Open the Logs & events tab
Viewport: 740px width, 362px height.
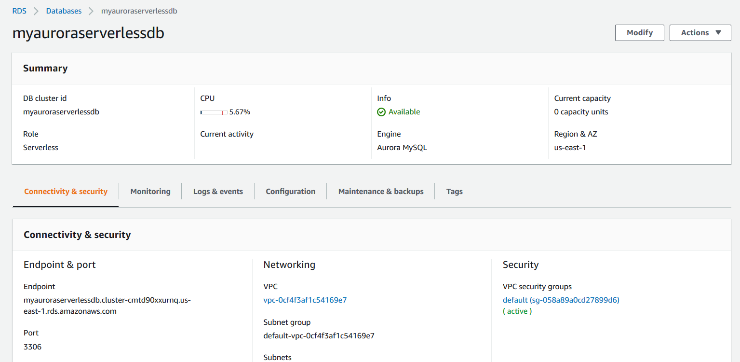tap(218, 192)
